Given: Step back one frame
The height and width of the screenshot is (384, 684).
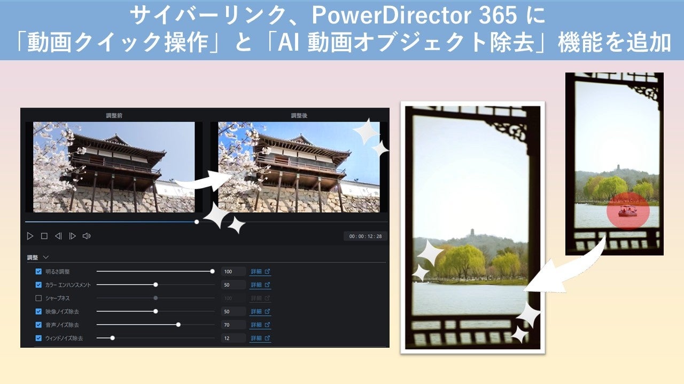Looking at the screenshot, I should (58, 236).
